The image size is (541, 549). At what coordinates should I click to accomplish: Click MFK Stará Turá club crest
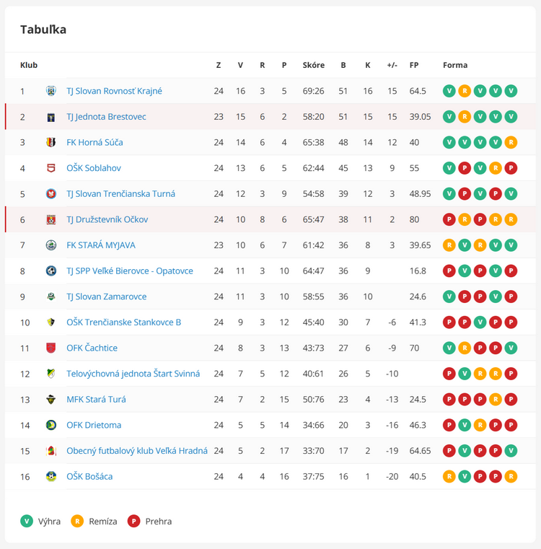pos(51,400)
